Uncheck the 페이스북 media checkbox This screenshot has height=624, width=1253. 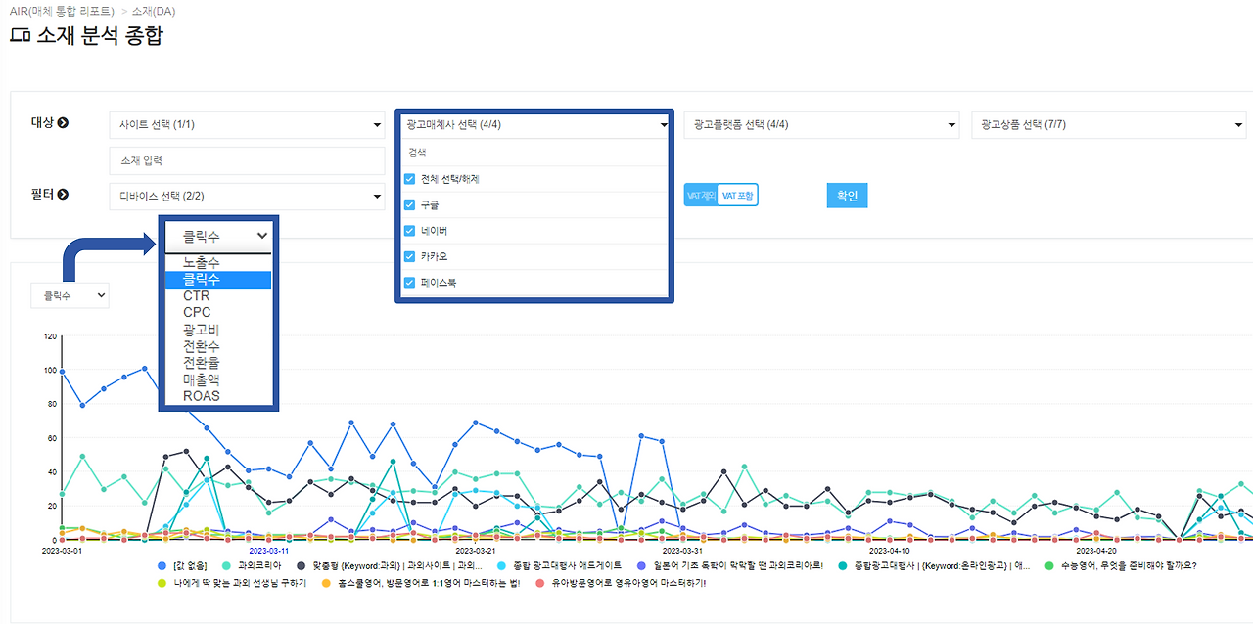tap(408, 282)
